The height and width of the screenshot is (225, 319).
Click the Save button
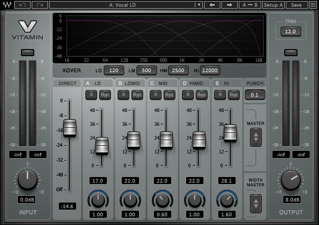pyautogui.click(x=296, y=5)
